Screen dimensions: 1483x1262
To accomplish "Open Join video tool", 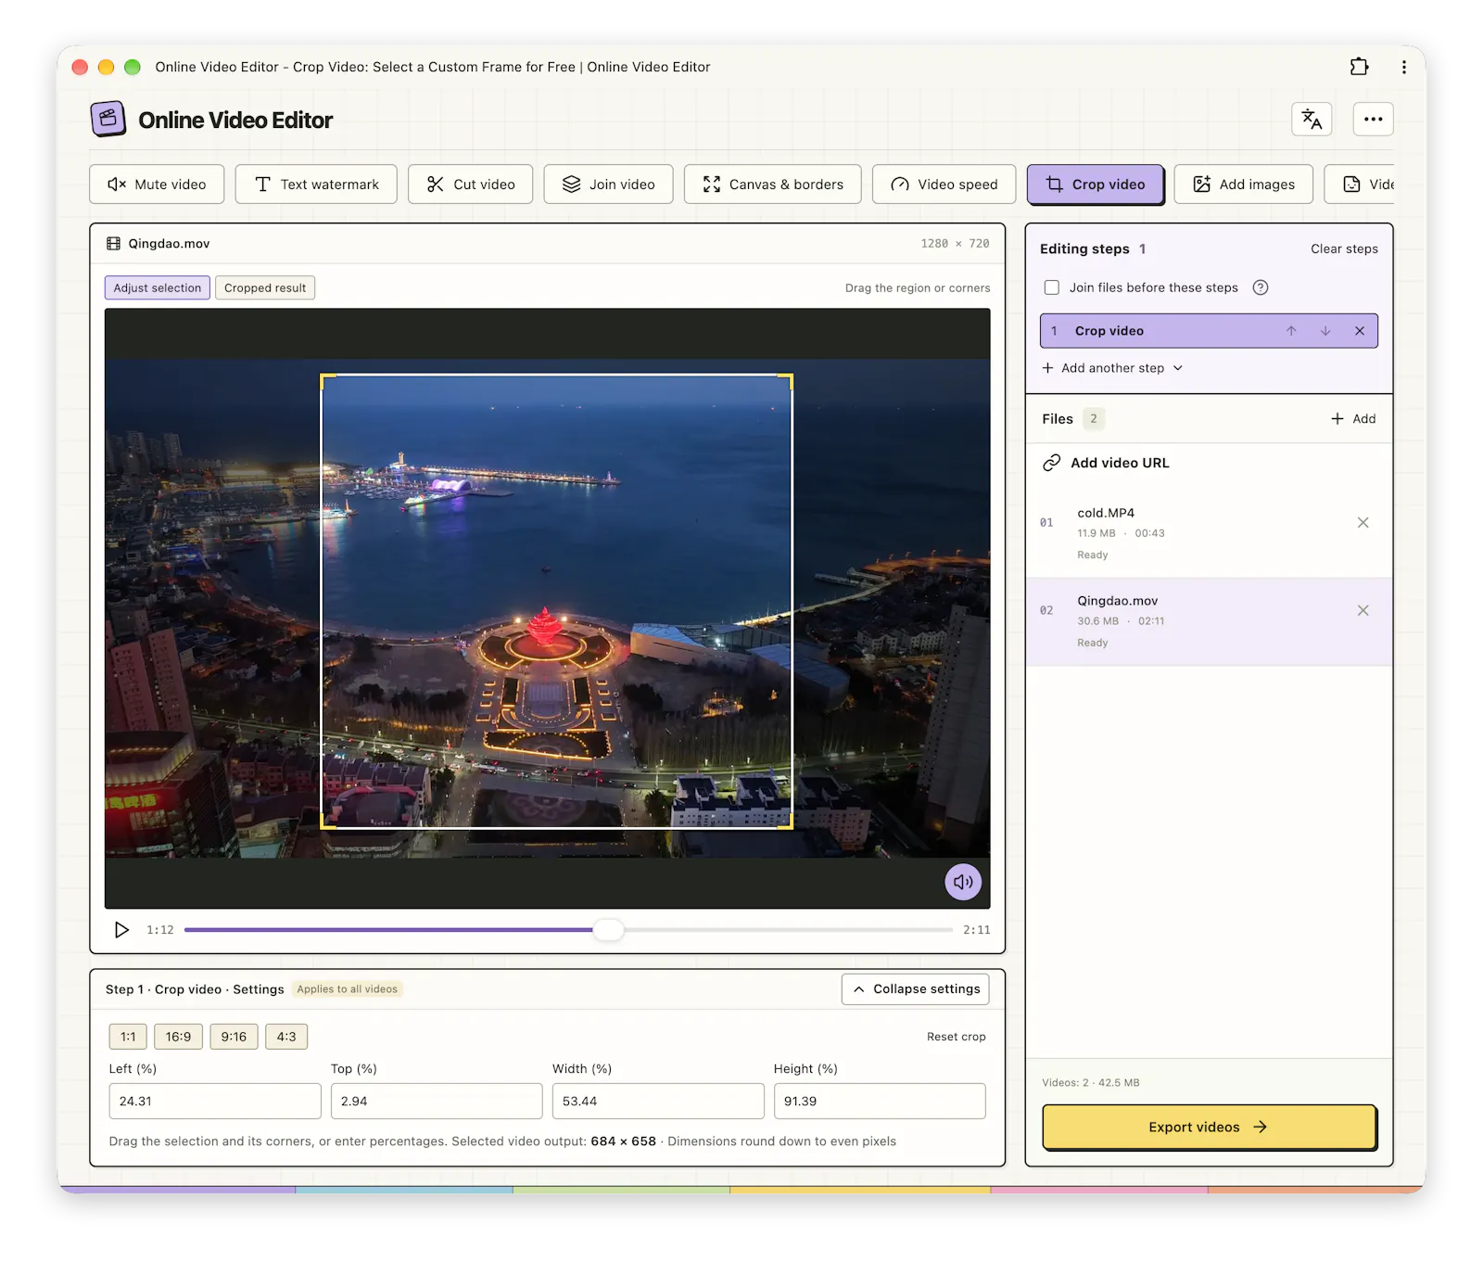I will 609,185.
